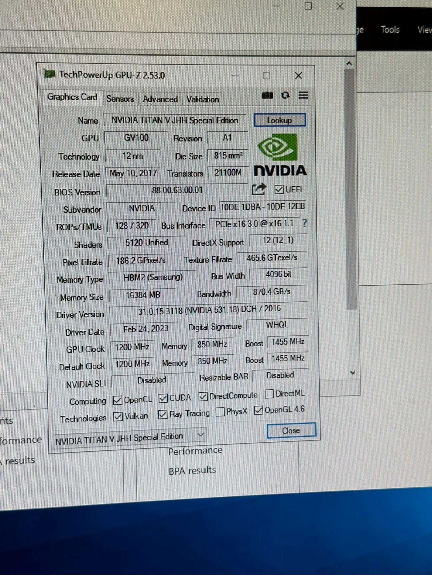Click the Close button in GPU-Z
This screenshot has height=575, width=432.
coord(291,431)
